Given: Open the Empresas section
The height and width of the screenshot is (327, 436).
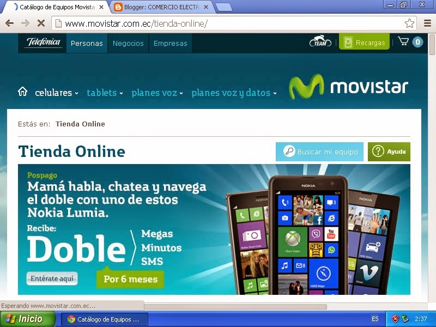Looking at the screenshot, I should 171,43.
